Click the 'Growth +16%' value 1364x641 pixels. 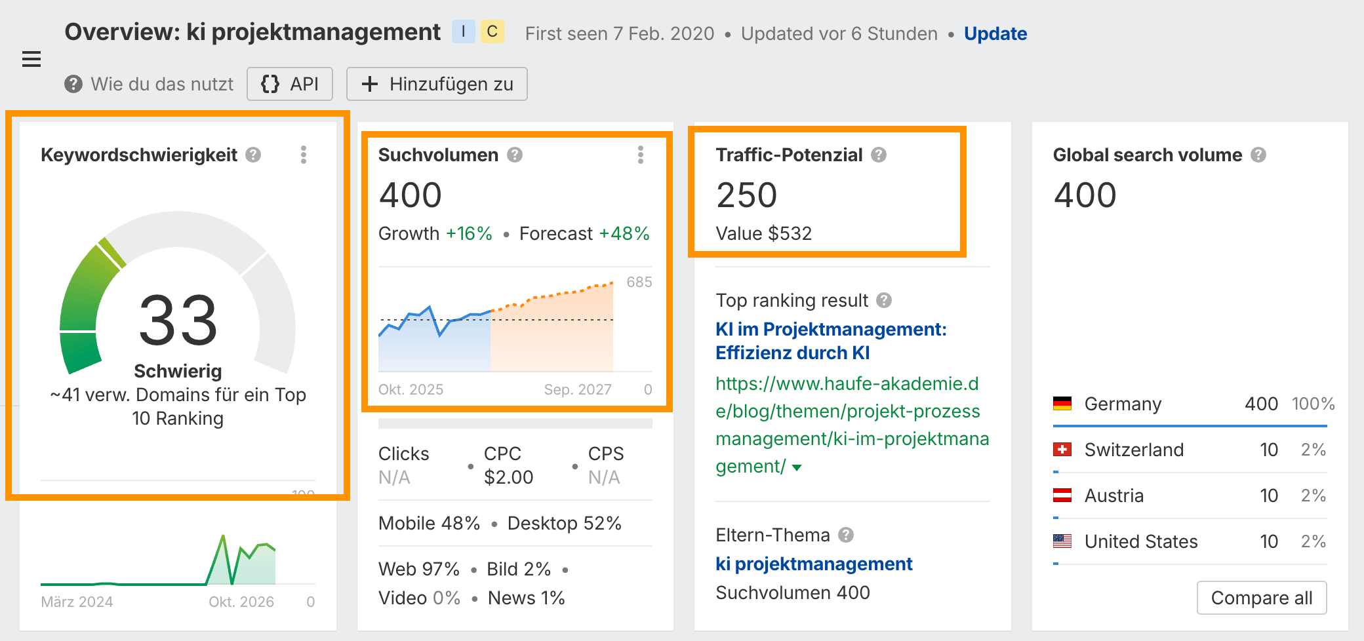click(435, 233)
